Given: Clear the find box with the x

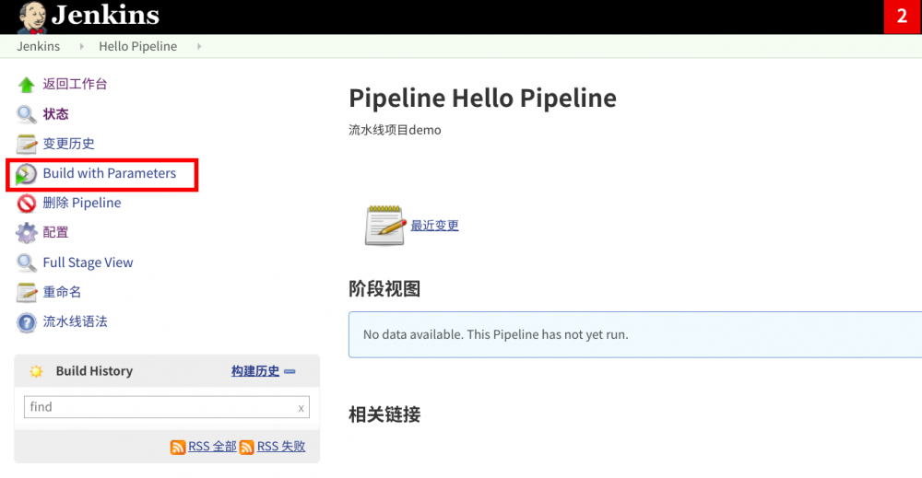Looking at the screenshot, I should [301, 407].
